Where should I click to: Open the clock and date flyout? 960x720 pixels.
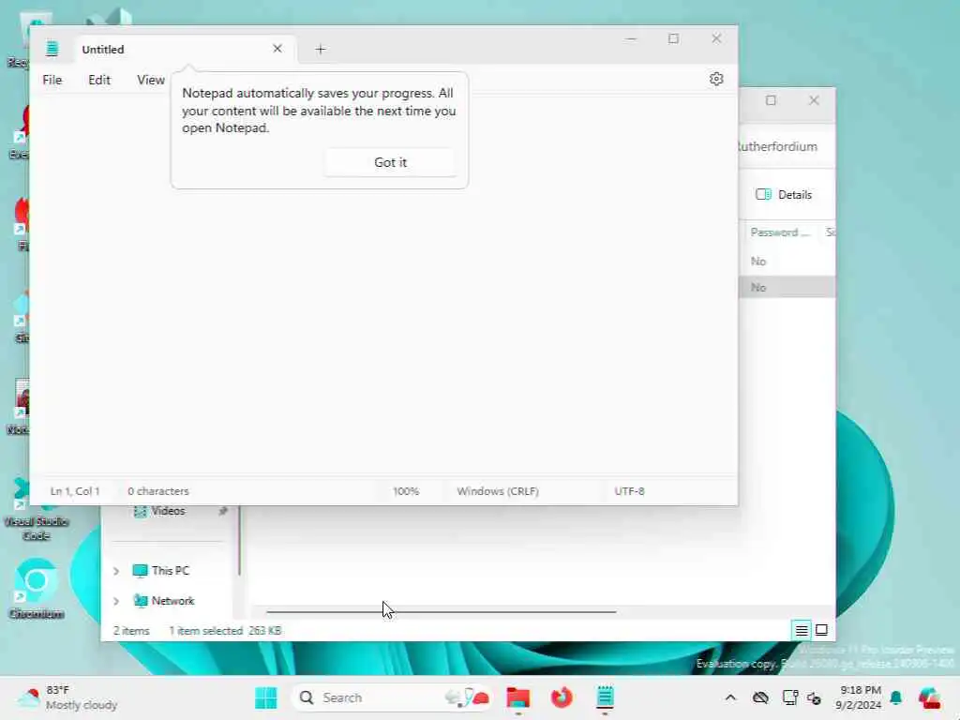point(859,697)
